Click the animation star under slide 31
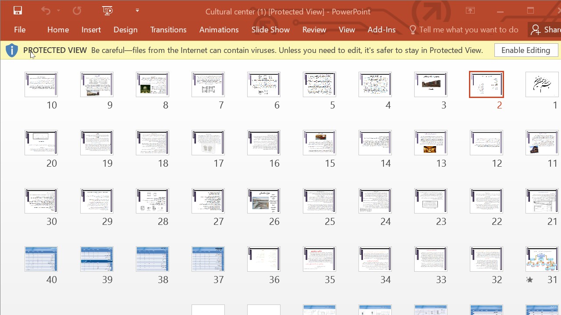The height and width of the screenshot is (315, 561). point(529,280)
